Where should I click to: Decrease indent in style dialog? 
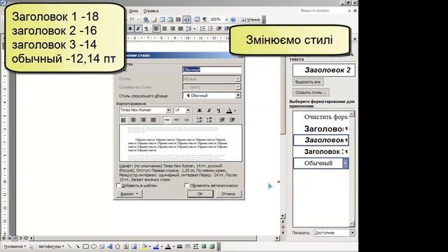[222, 120]
